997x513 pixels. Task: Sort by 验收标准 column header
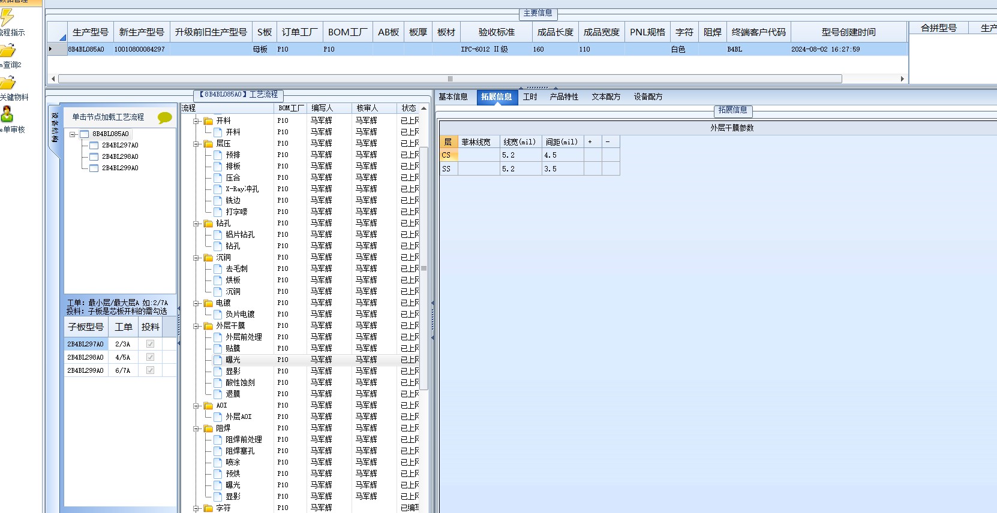(x=496, y=32)
